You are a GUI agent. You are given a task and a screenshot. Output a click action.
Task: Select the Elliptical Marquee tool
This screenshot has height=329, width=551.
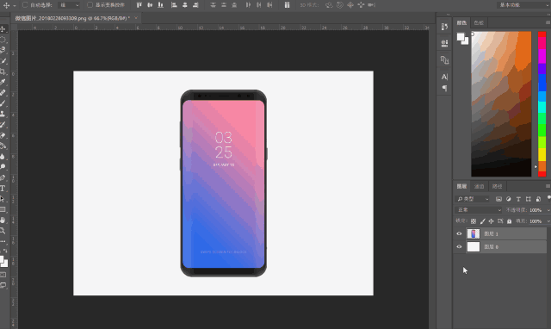[x=3, y=40]
